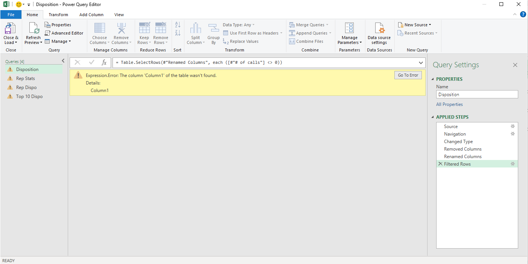The image size is (528, 264).
Task: Open query Properties in the ribbon
Action: (58, 25)
